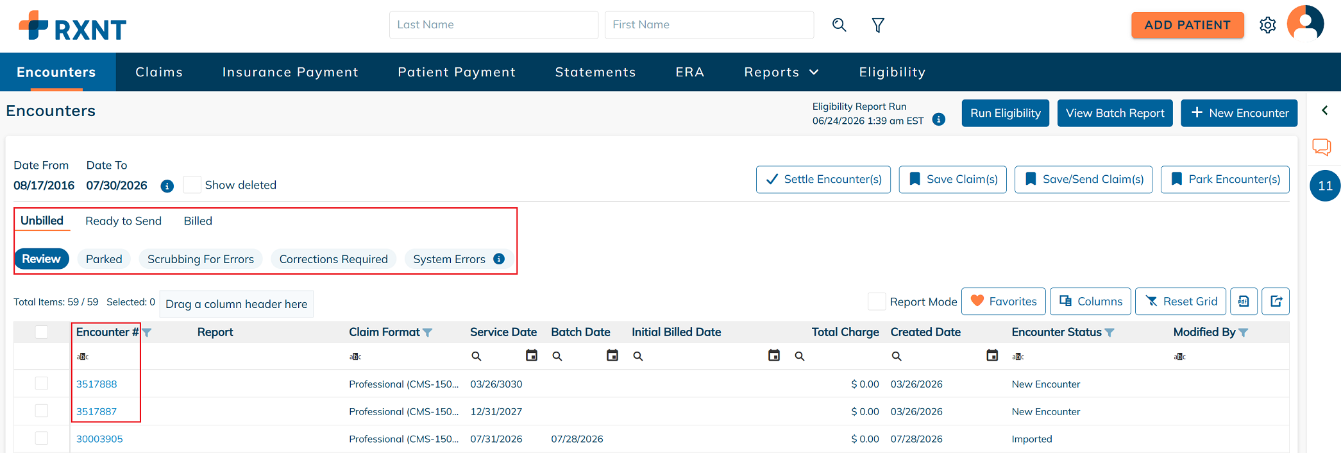
Task: Click the export to PDF grid icon
Action: (1244, 302)
